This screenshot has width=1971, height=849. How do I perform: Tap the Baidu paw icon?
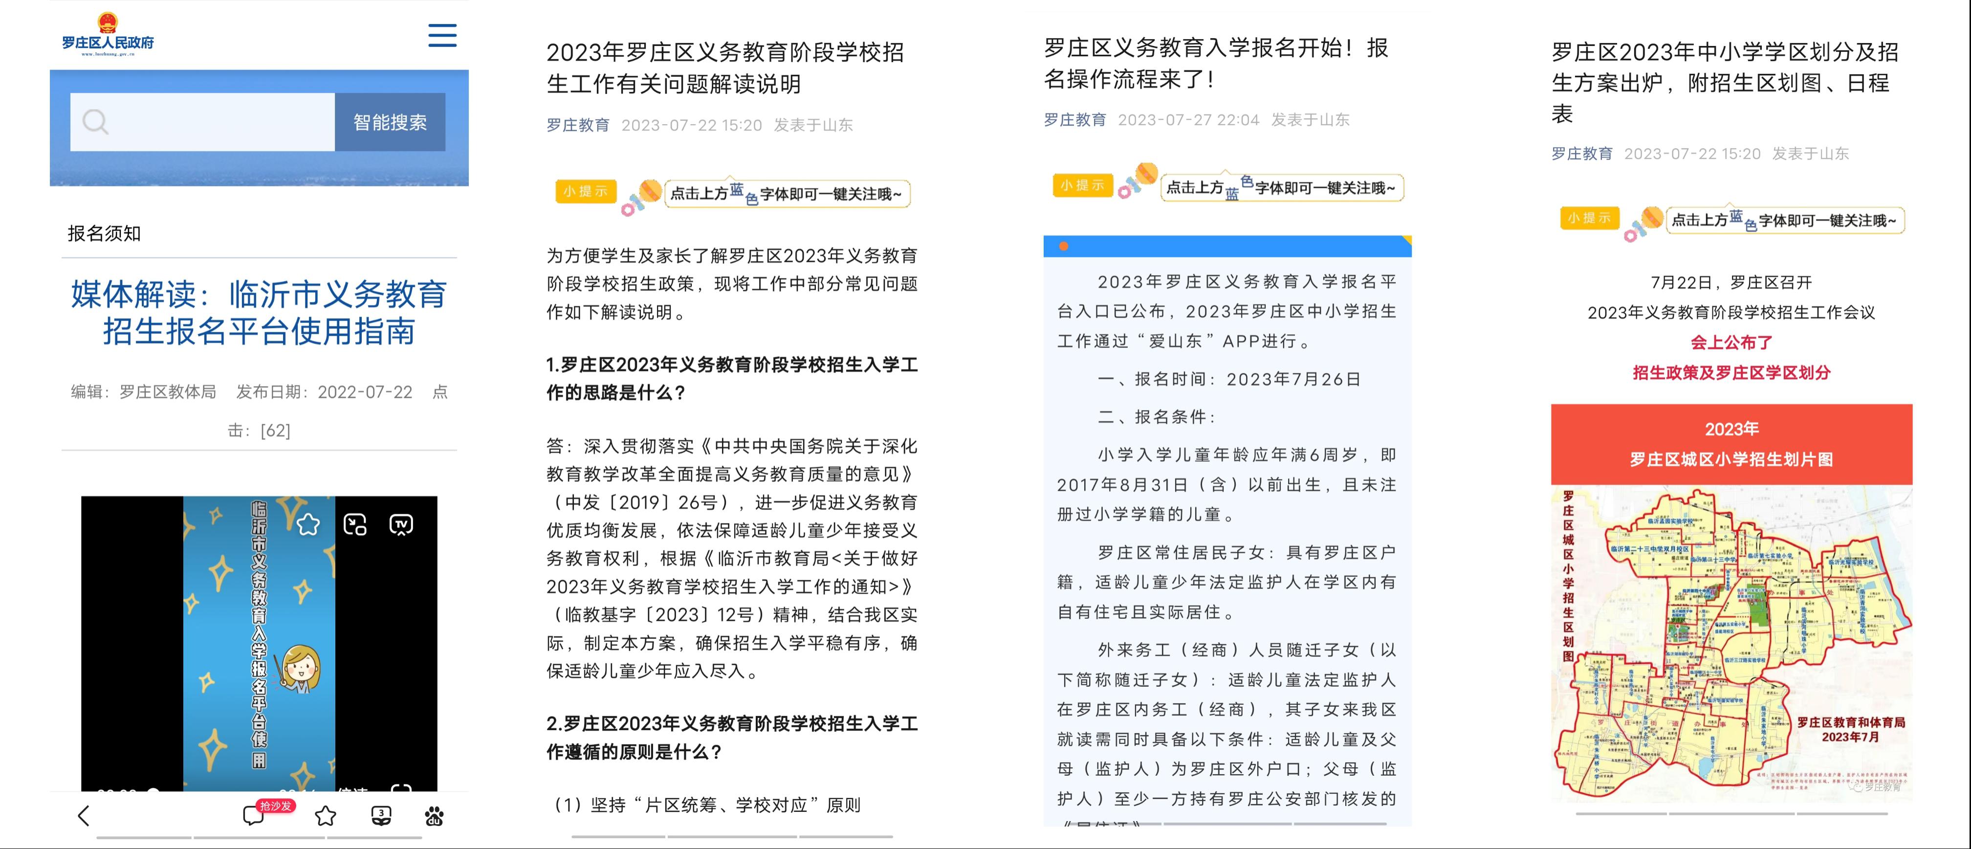434,816
